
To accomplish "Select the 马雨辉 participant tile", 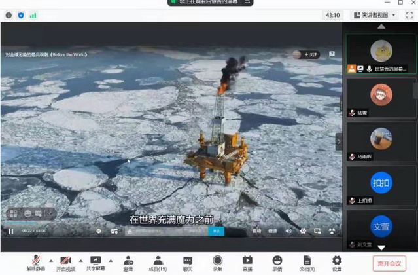I will tap(381, 141).
